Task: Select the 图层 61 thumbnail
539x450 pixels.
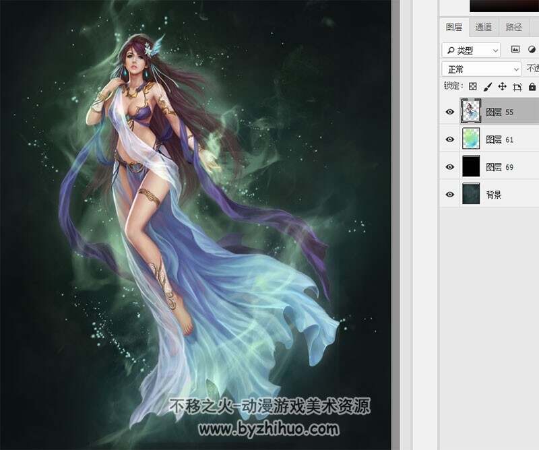Action: [x=471, y=139]
